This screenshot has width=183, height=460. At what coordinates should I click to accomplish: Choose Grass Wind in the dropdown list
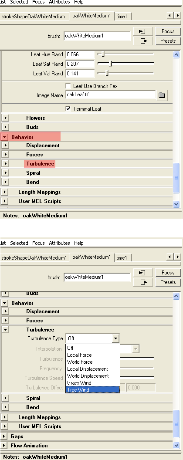pos(93,382)
